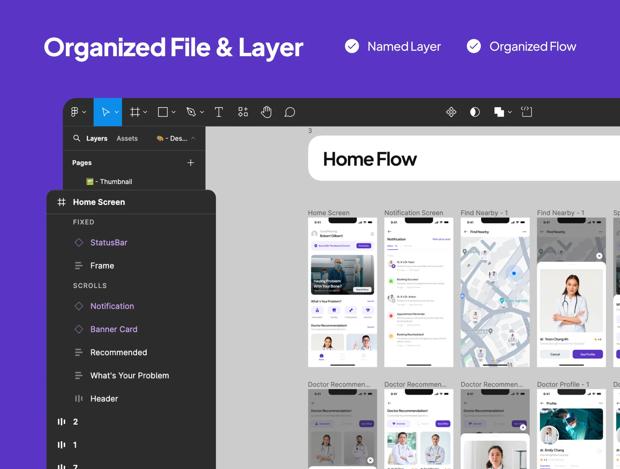Click the Recommended layer auto-layout icon
The image size is (620, 469).
pyautogui.click(x=79, y=352)
